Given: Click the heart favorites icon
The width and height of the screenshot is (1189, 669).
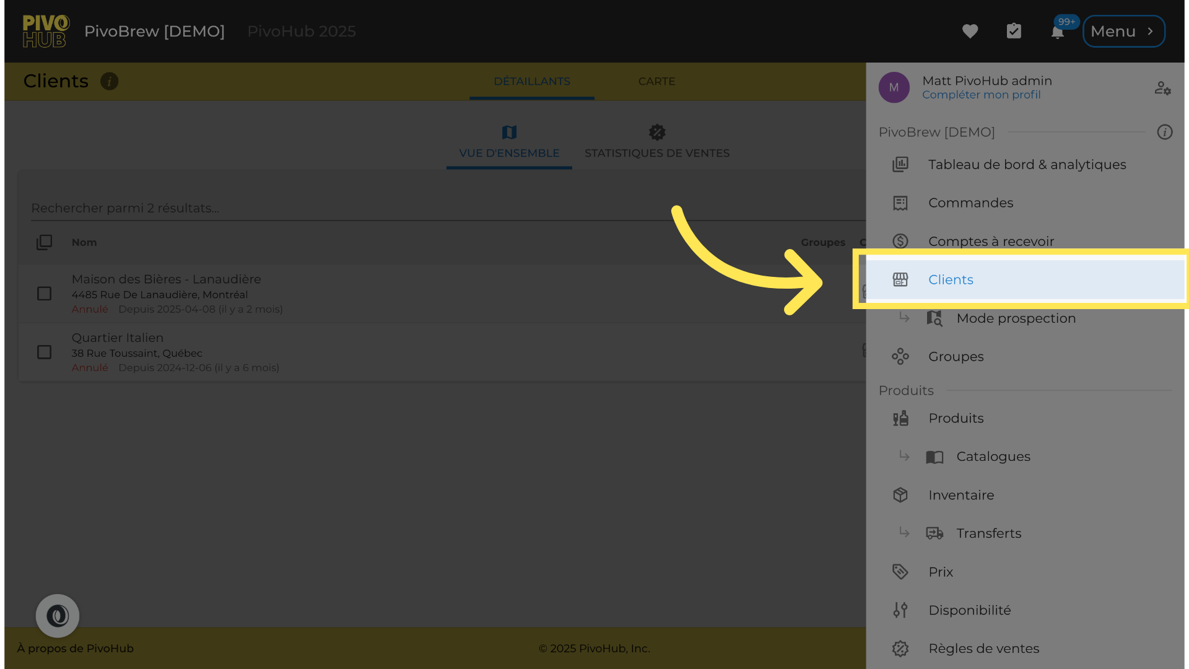Looking at the screenshot, I should [970, 31].
